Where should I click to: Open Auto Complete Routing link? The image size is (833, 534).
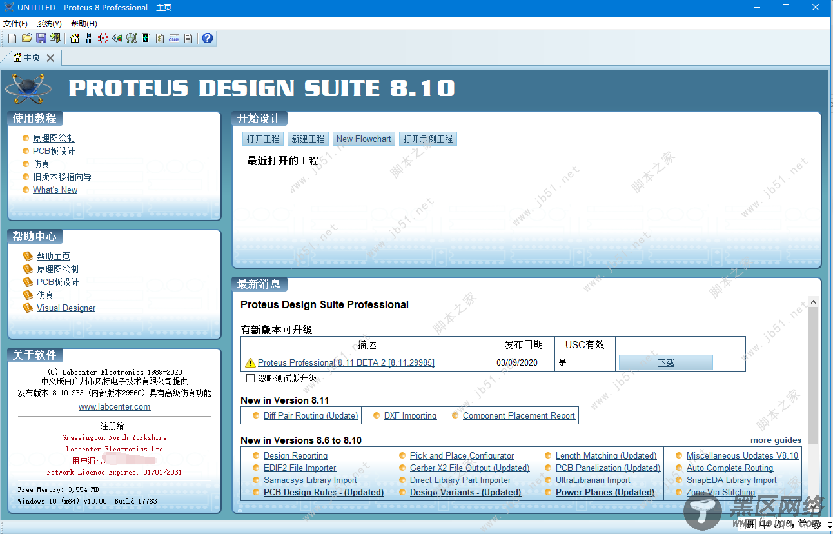click(x=730, y=468)
